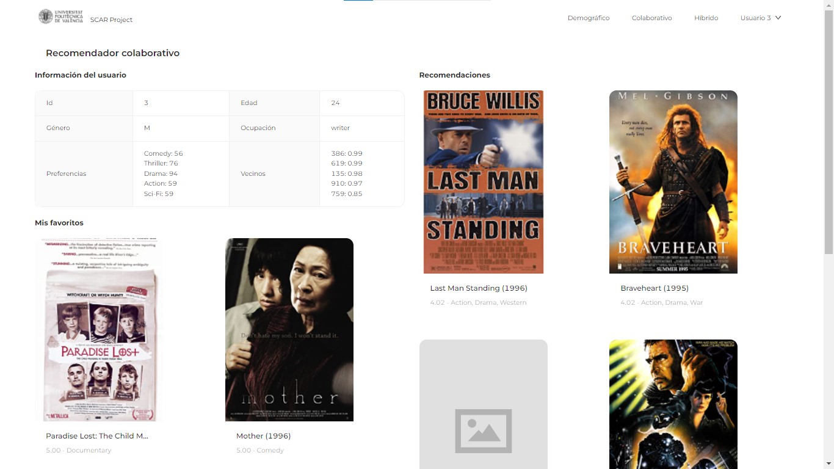Click the Last Man Standing (1996) title
Screen dimensions: 834x469
(479, 288)
